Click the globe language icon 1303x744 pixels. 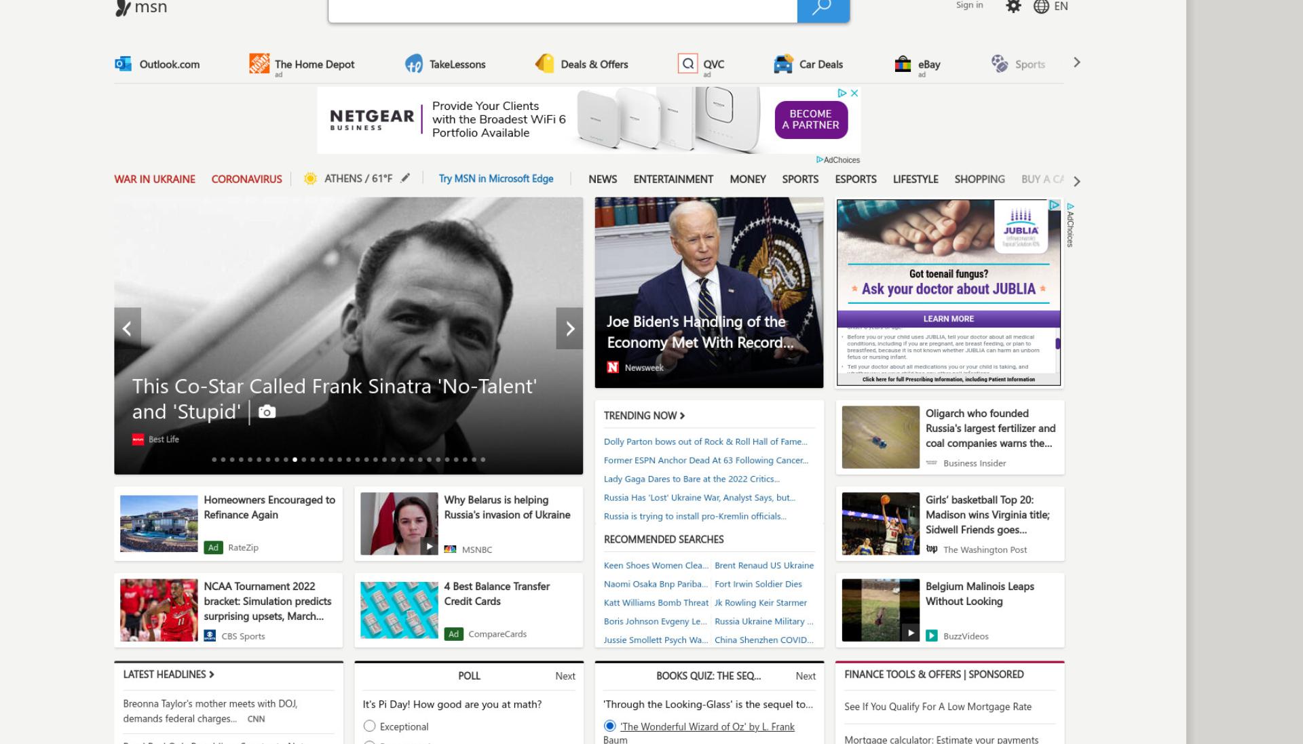(x=1041, y=6)
